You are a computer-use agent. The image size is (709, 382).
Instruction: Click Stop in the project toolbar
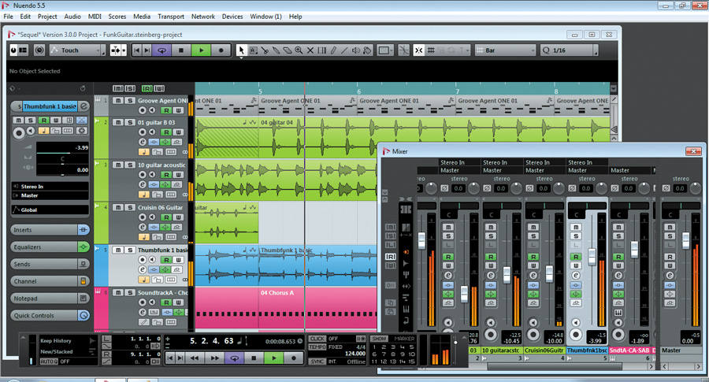tap(181, 50)
